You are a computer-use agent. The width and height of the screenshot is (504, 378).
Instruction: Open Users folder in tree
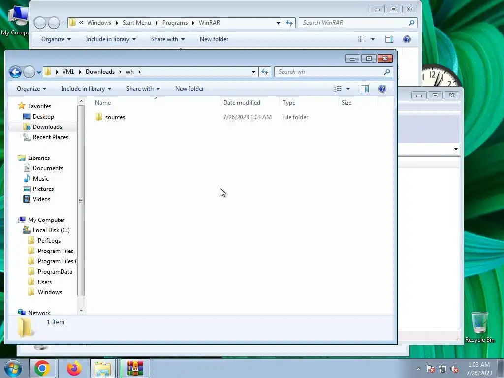tap(44, 282)
